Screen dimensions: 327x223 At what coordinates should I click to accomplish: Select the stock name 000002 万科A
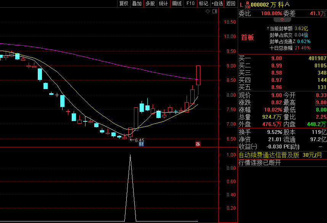tap(270, 5)
